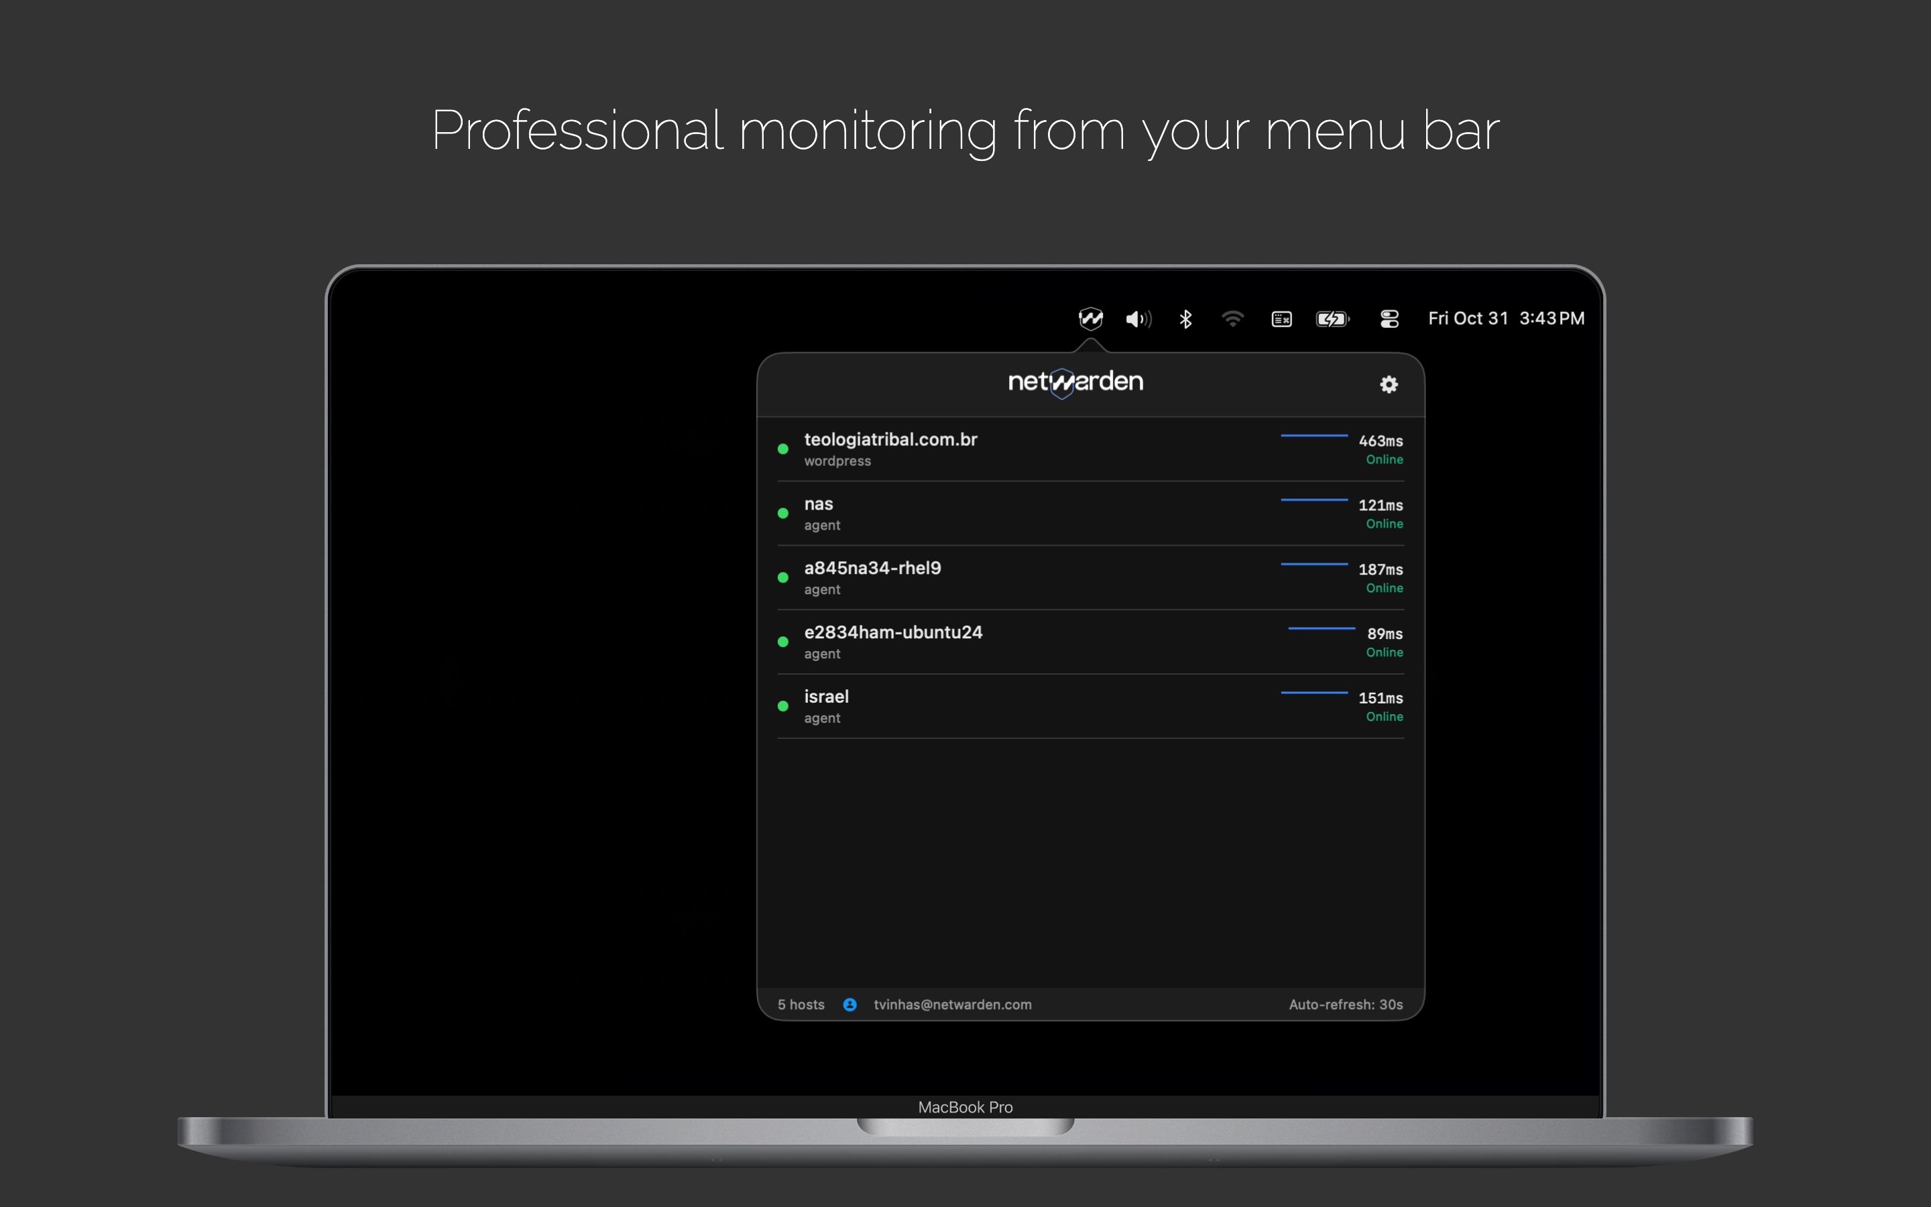Click the latency sparkline for israel
This screenshot has width=1931, height=1207.
point(1314,693)
